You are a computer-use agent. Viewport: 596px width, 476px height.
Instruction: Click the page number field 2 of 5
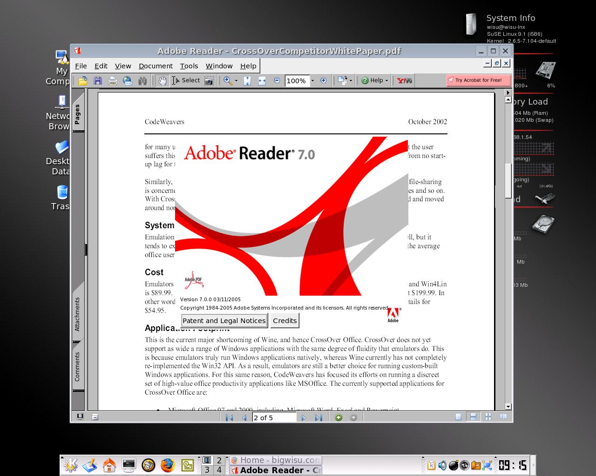(274, 417)
